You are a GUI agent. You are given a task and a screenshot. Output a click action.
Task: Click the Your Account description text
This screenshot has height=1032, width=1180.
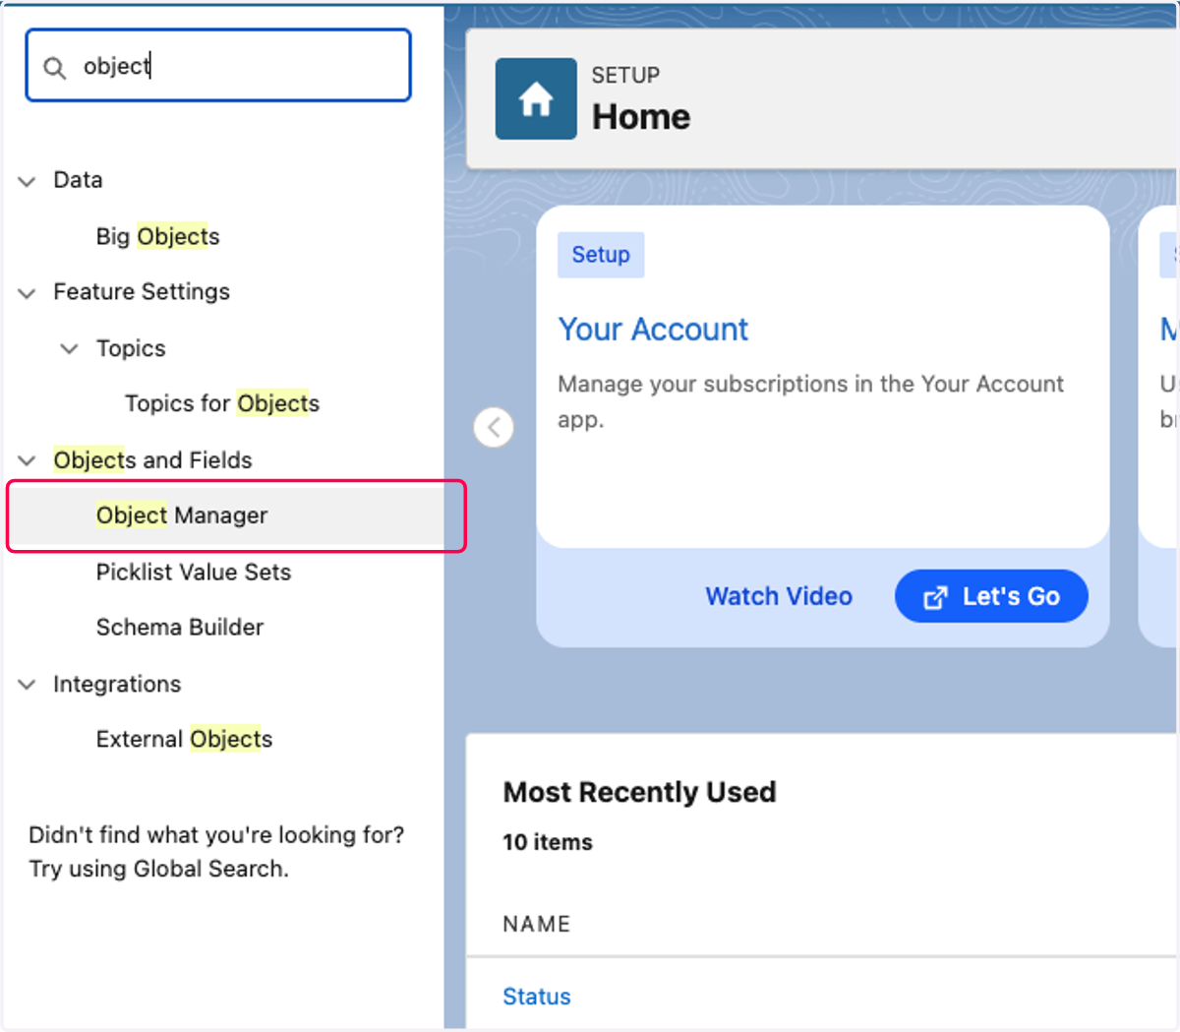pos(810,401)
